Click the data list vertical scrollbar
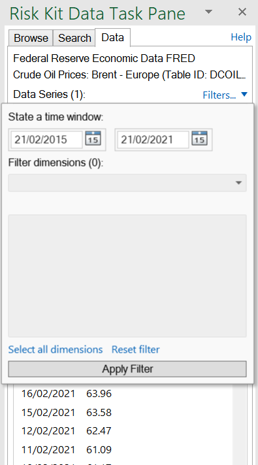 (240, 424)
